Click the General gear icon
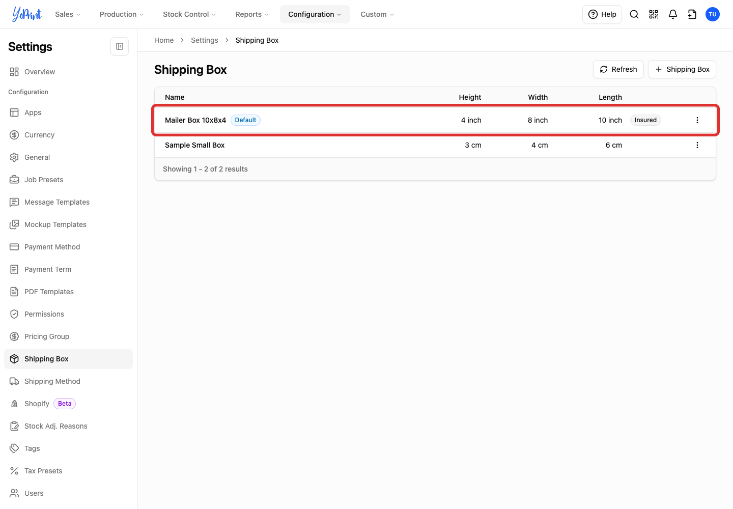 point(14,157)
